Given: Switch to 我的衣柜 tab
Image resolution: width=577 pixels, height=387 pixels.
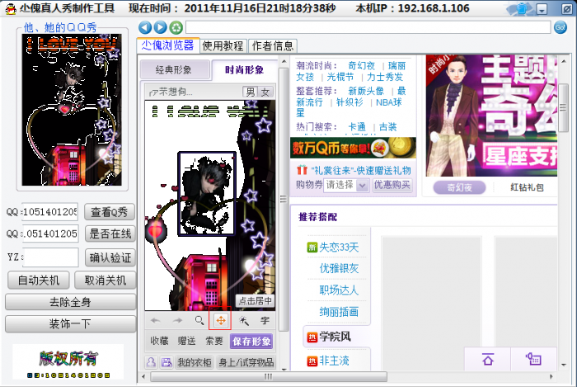Looking at the screenshot, I should pos(195,362).
